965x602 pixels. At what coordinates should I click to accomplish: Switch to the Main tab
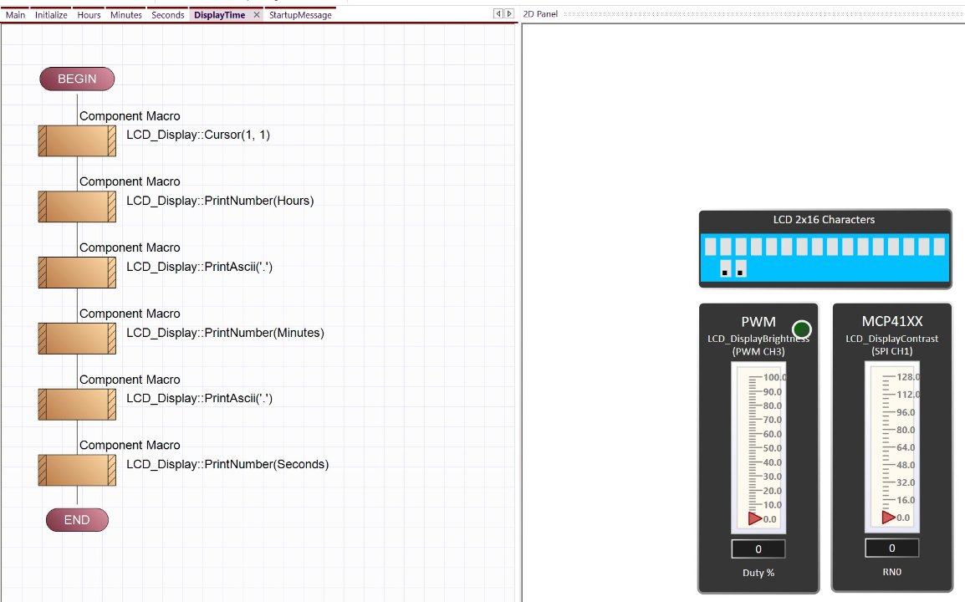[x=15, y=14]
